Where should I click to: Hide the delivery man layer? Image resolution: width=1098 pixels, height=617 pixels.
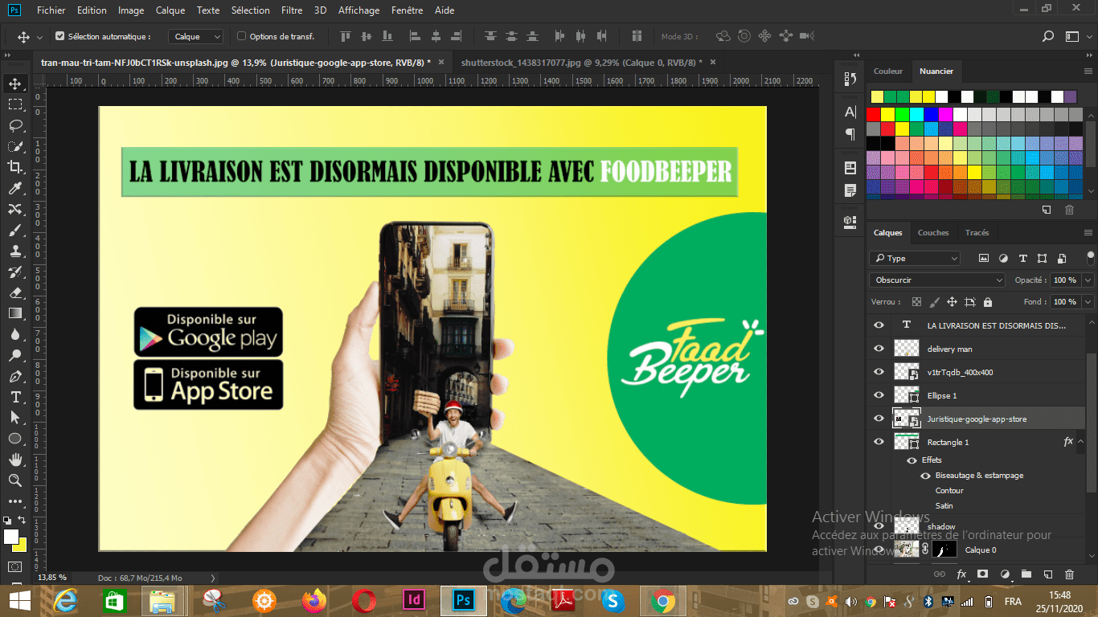pos(879,349)
